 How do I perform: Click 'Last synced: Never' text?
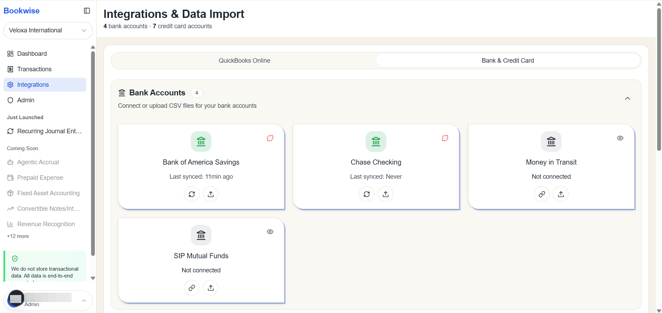pyautogui.click(x=376, y=177)
